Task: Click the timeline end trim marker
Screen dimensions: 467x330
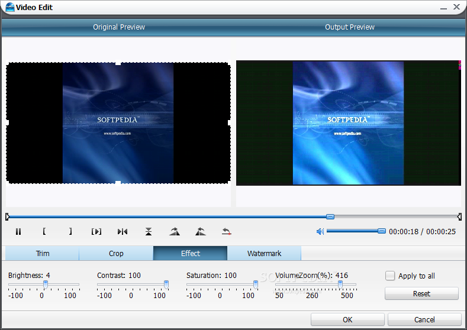Action: [x=459, y=216]
